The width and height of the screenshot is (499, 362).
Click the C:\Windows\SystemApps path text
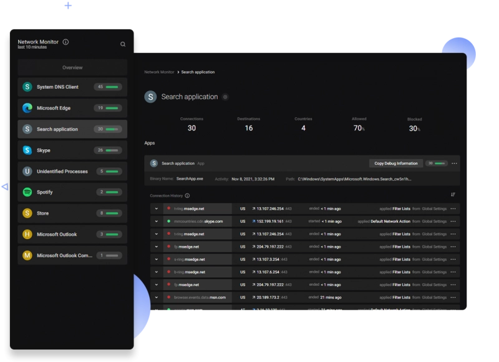(x=354, y=179)
